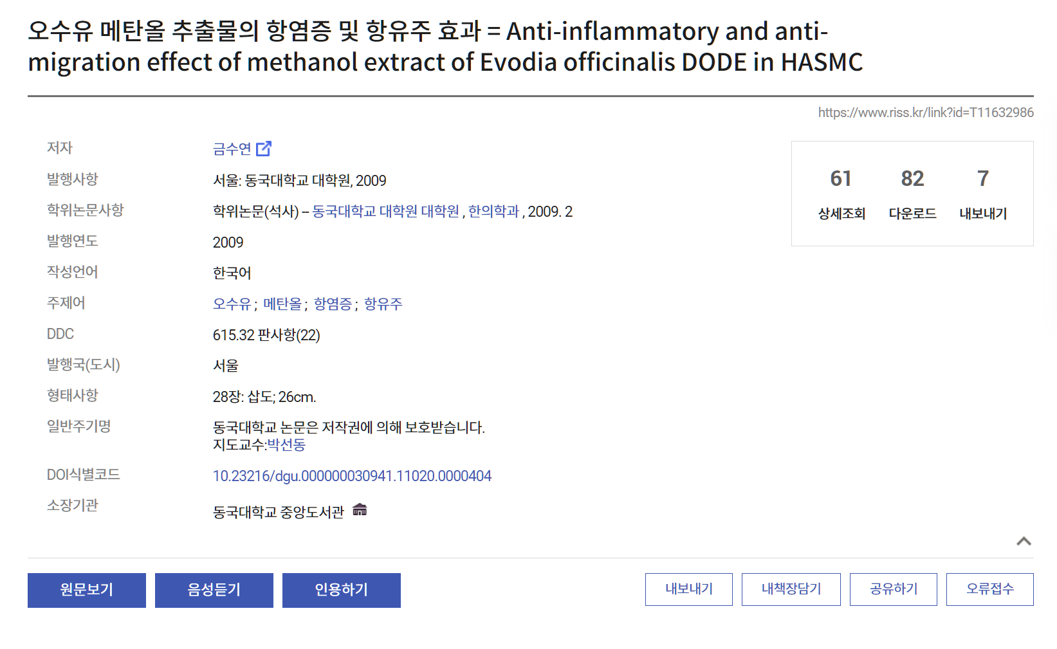This screenshot has height=649, width=1057.
Task: Select the keyword 항염증
Action: 333,304
